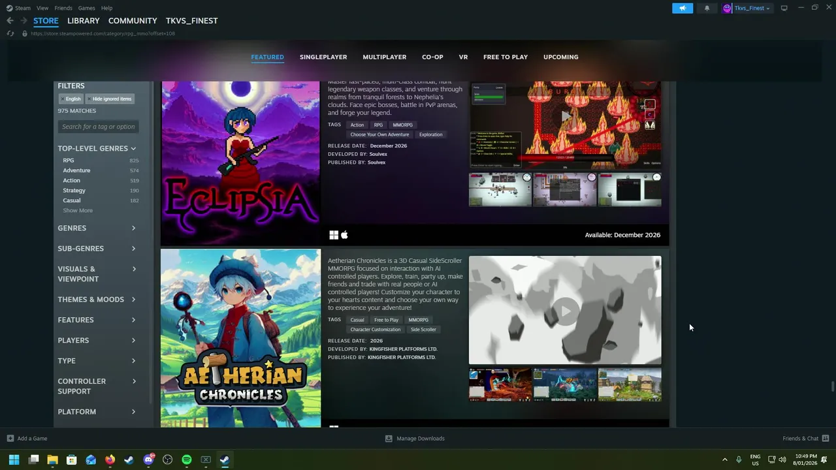
Task: Expand the Controller Support section
Action: pos(97,386)
